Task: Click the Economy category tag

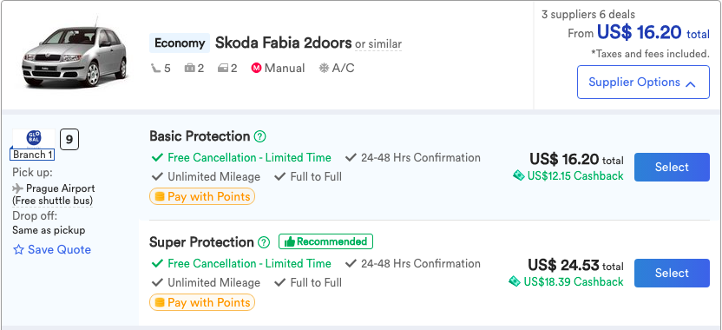Action: [180, 43]
